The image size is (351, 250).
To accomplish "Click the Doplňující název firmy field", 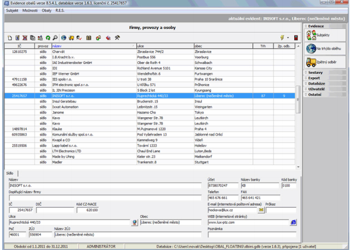I will pos(105,198).
